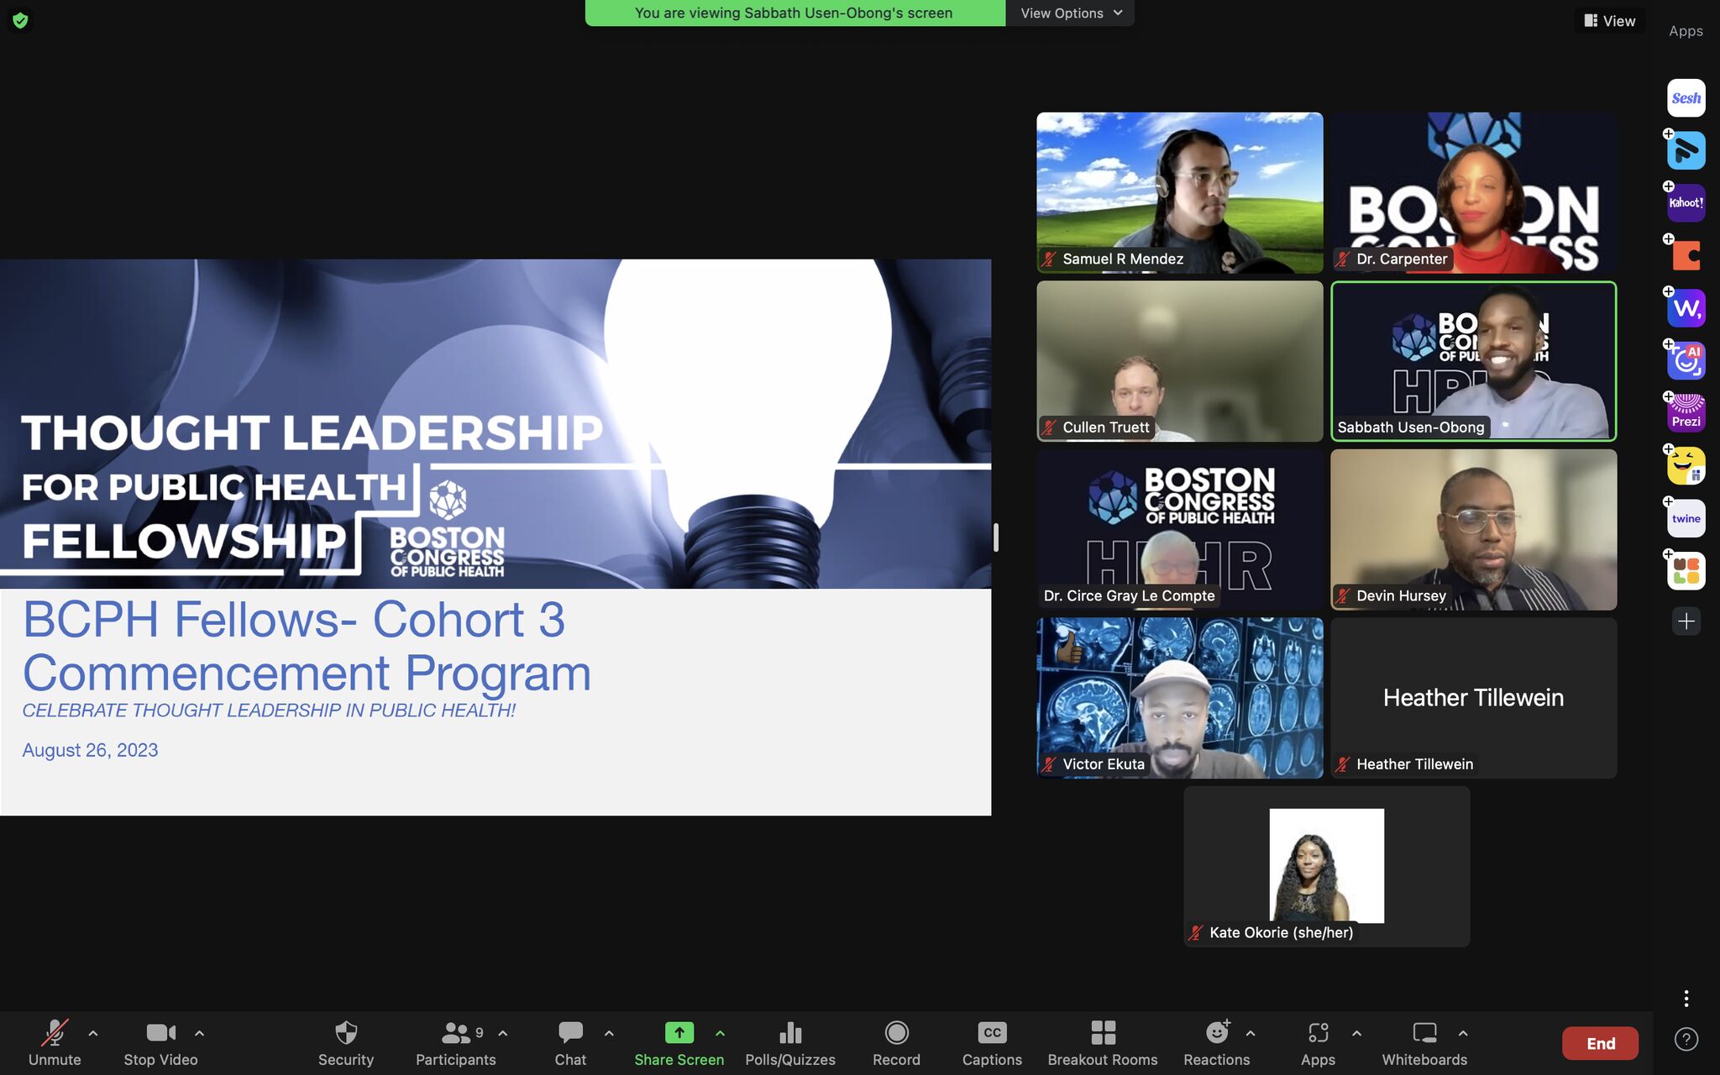Add the blue AI app in sidebar

coord(1686,360)
